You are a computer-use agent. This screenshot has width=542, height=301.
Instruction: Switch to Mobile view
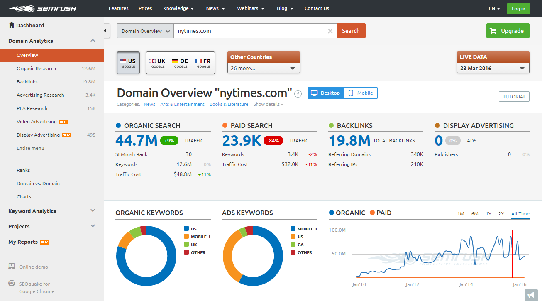[360, 93]
